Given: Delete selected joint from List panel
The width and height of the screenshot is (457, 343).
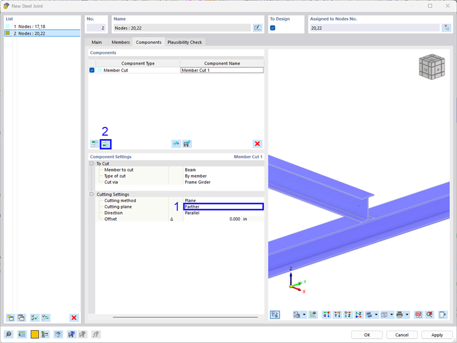Looking at the screenshot, I should tap(74, 318).
